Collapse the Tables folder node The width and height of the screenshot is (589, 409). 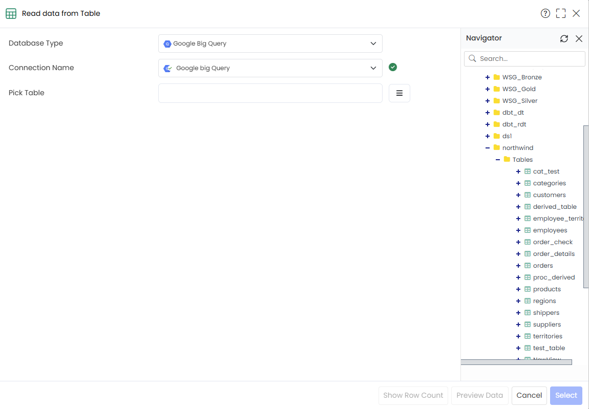pos(497,160)
